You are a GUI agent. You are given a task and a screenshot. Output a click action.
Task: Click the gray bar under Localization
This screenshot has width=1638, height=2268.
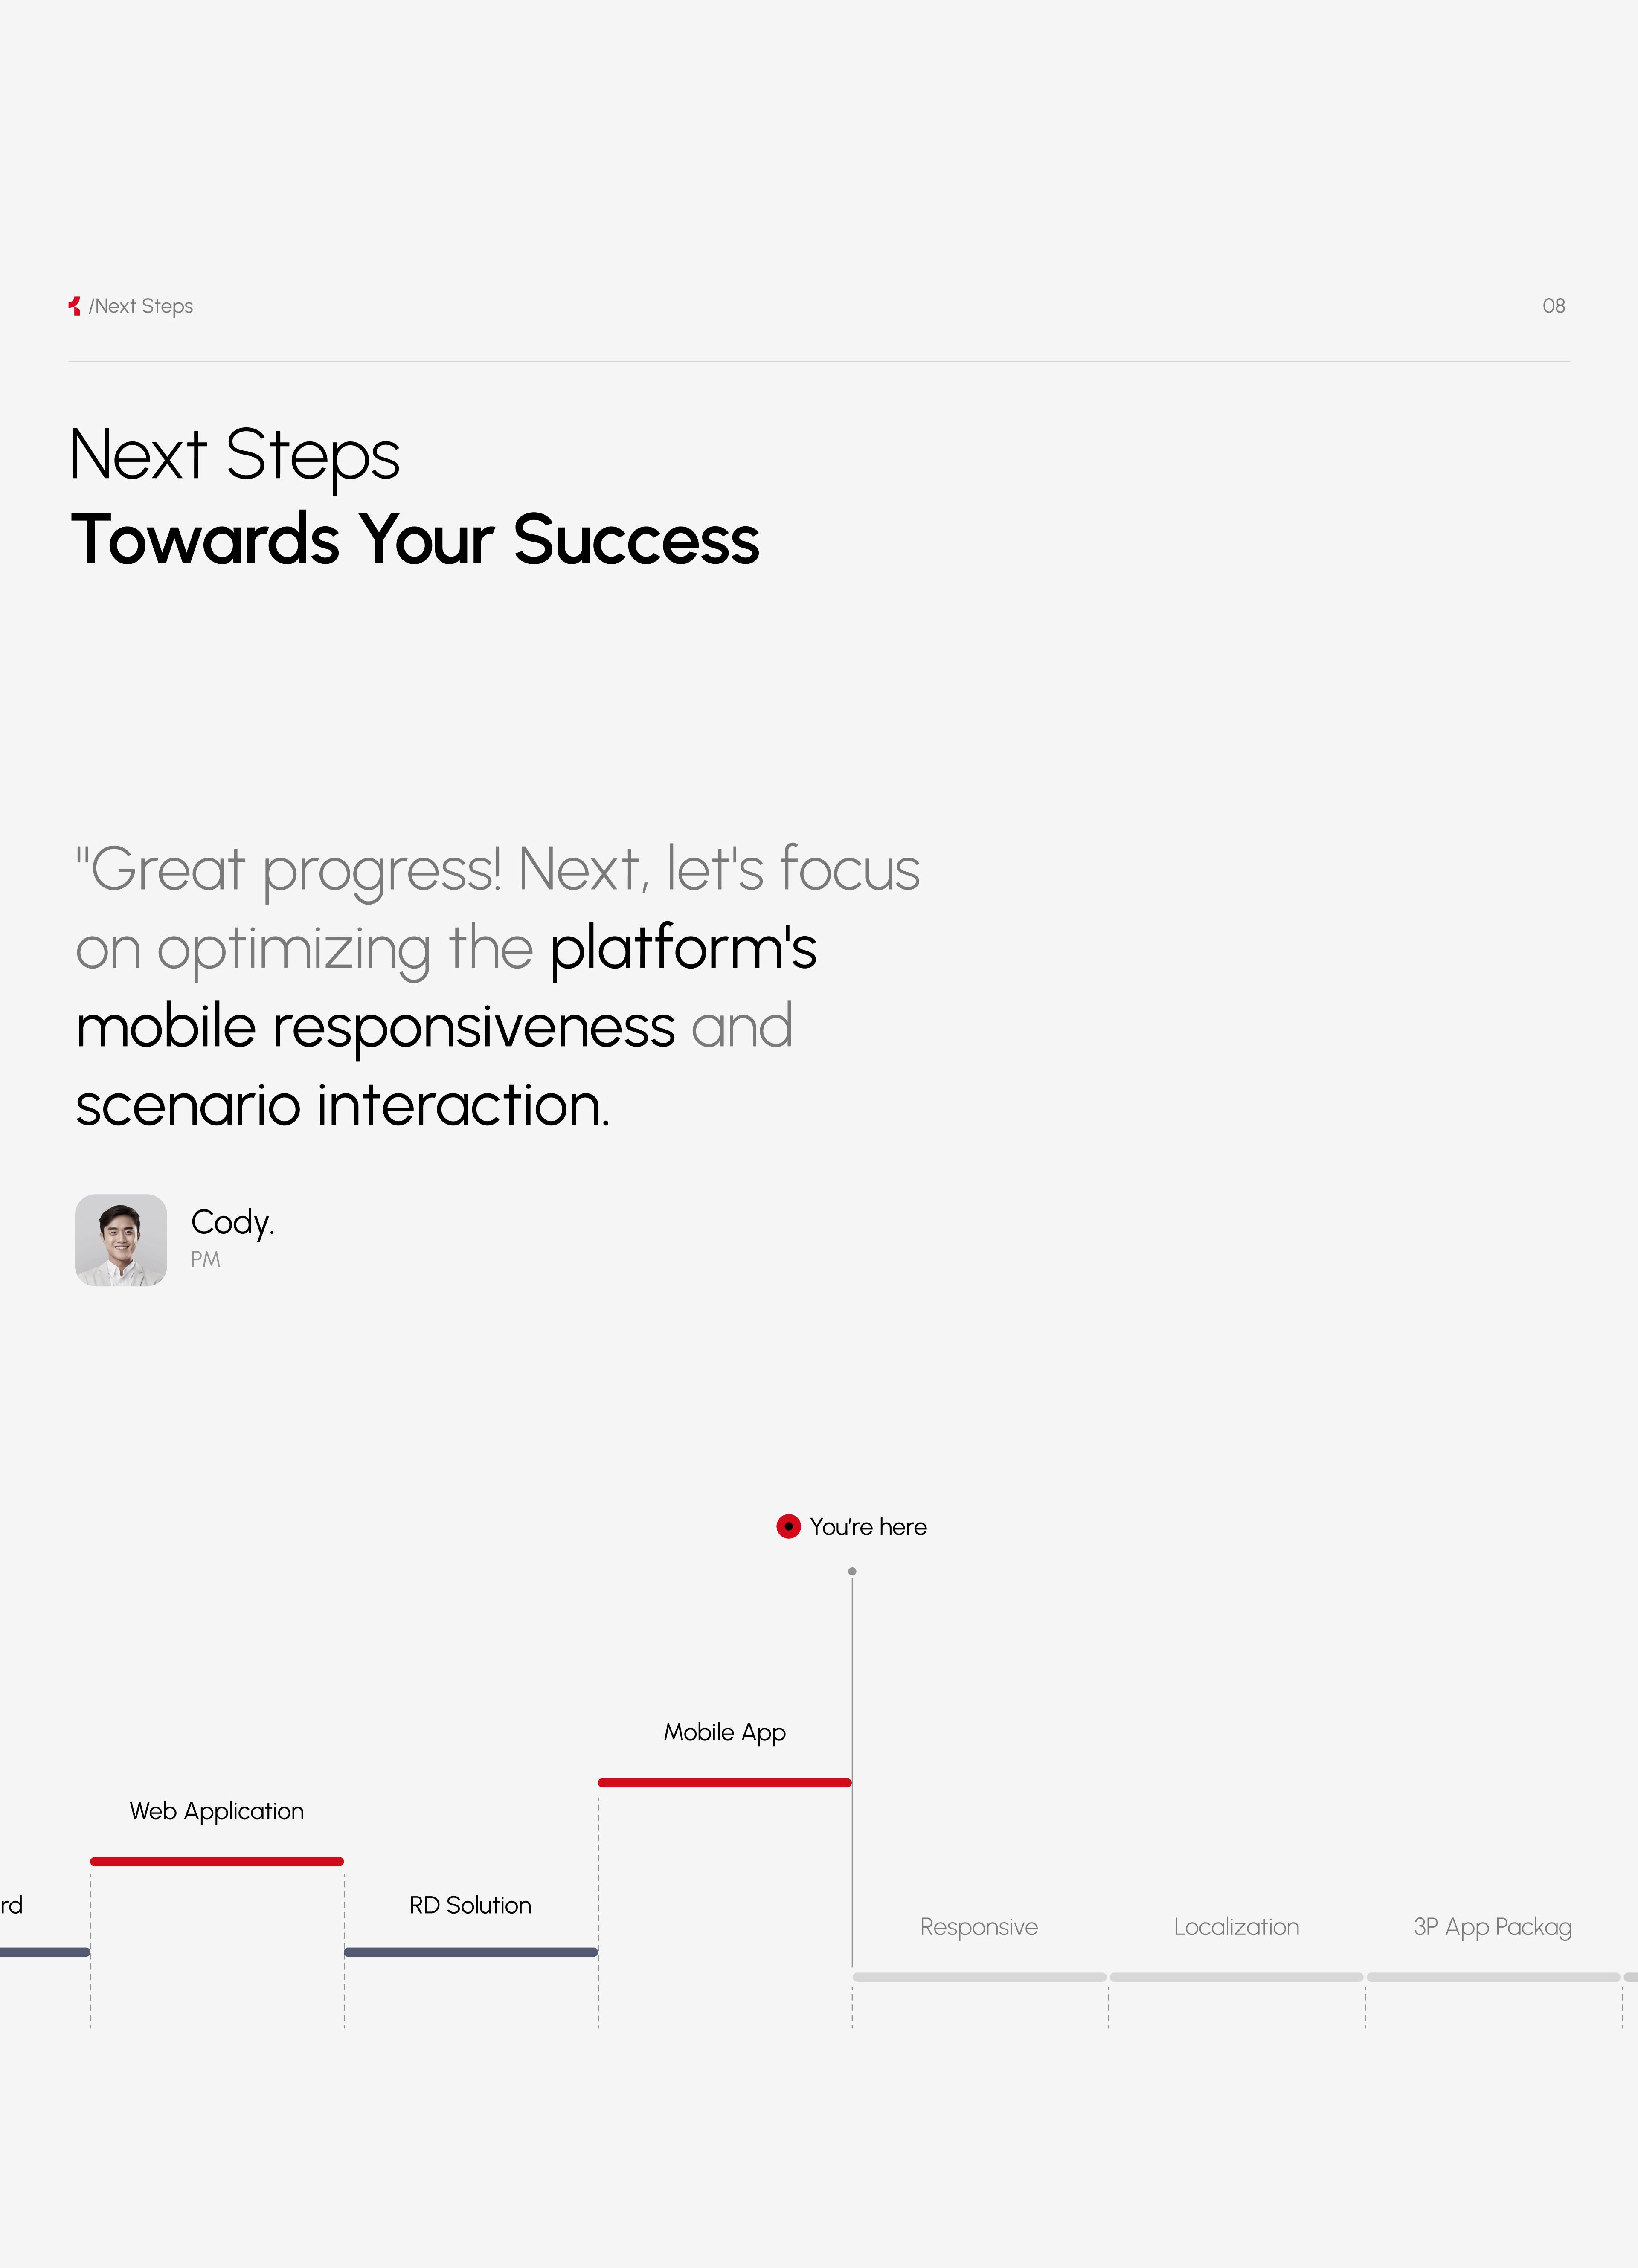pos(1236,1977)
